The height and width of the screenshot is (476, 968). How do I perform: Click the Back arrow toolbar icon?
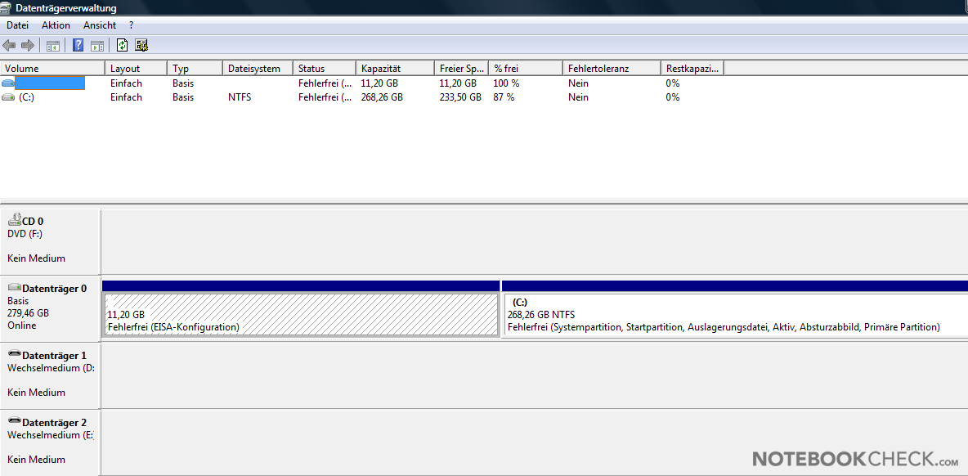[9, 45]
